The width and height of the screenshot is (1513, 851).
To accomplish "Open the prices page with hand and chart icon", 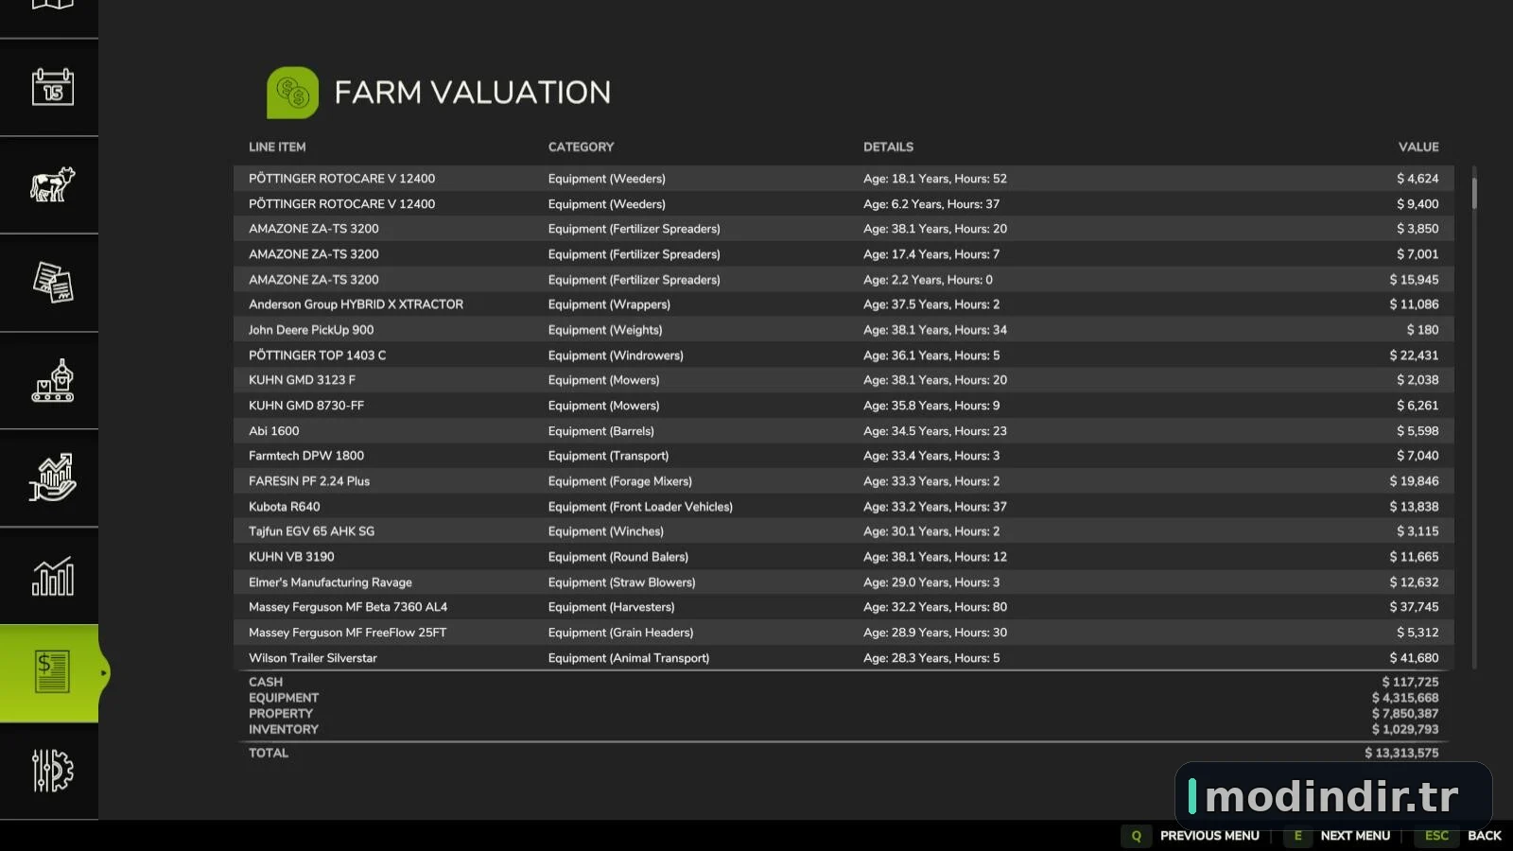I will click(x=52, y=478).
